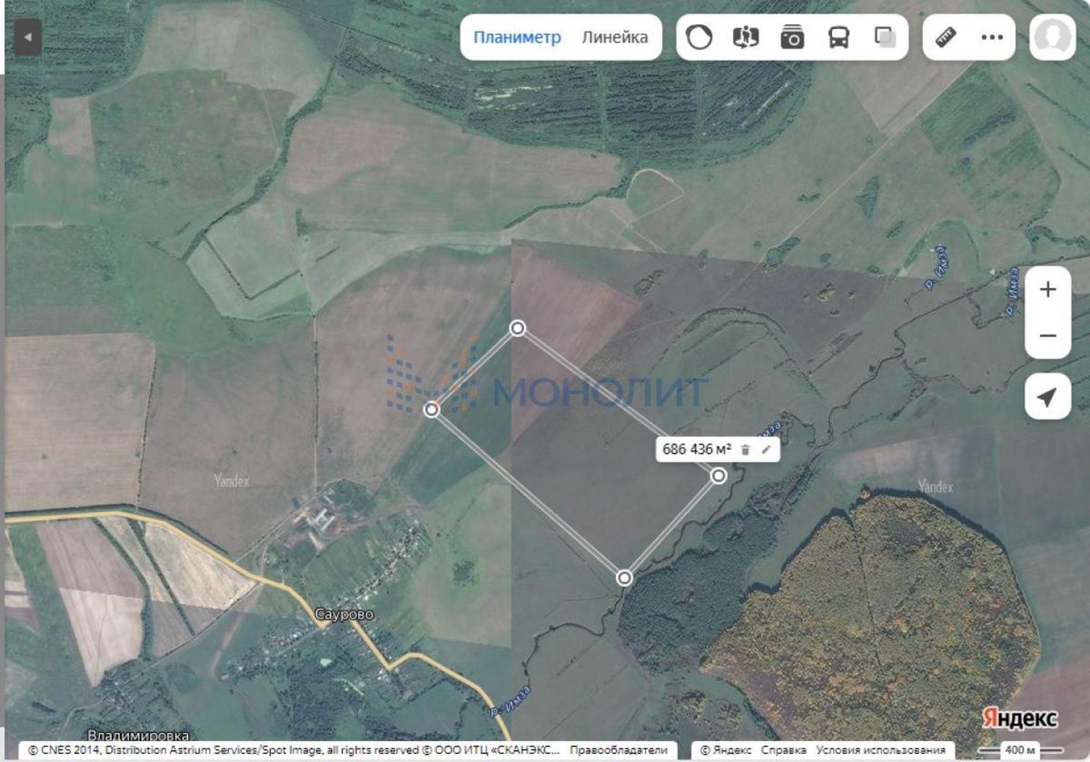This screenshot has width=1090, height=762.
Task: Switch to the Планиметр tab
Action: tap(517, 37)
